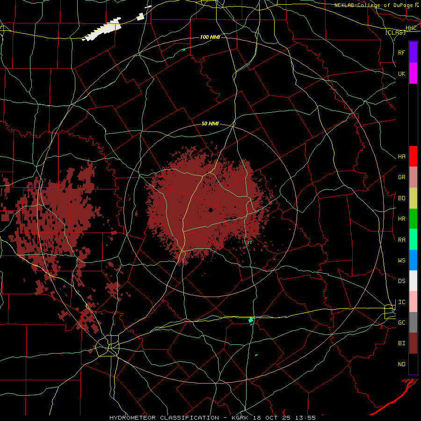Click the BD legend label
This screenshot has height=421, width=421.
point(401,198)
